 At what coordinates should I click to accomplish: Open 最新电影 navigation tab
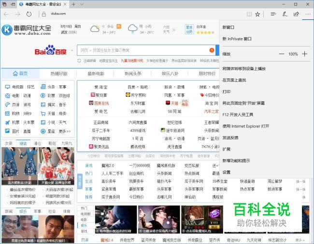coord(96,74)
